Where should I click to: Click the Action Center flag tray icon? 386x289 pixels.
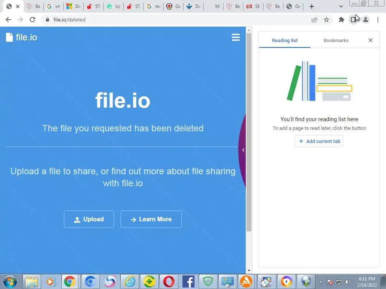pos(330,282)
